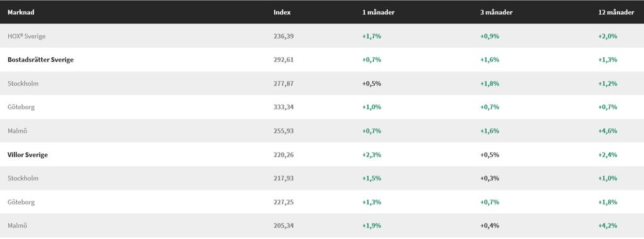Select Stockholm under Bostadsrätter Sverige
The height and width of the screenshot is (239, 644).
pyautogui.click(x=23, y=84)
